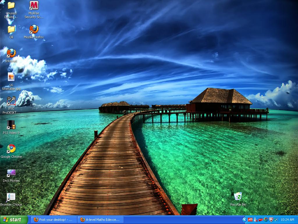
Task: Click the 10:24 AM taskbar clock
Action: [287, 220]
